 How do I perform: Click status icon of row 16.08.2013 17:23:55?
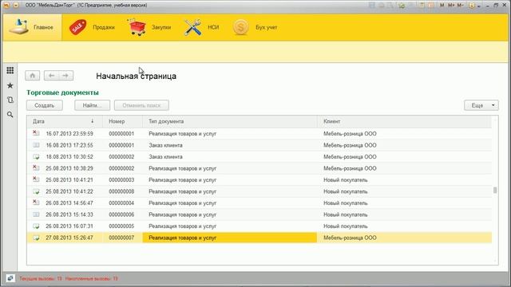36,145
